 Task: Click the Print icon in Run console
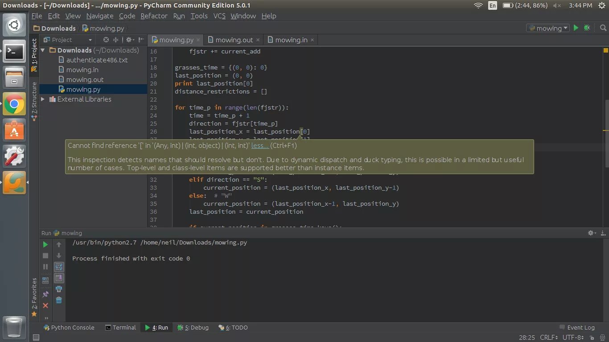click(58, 289)
